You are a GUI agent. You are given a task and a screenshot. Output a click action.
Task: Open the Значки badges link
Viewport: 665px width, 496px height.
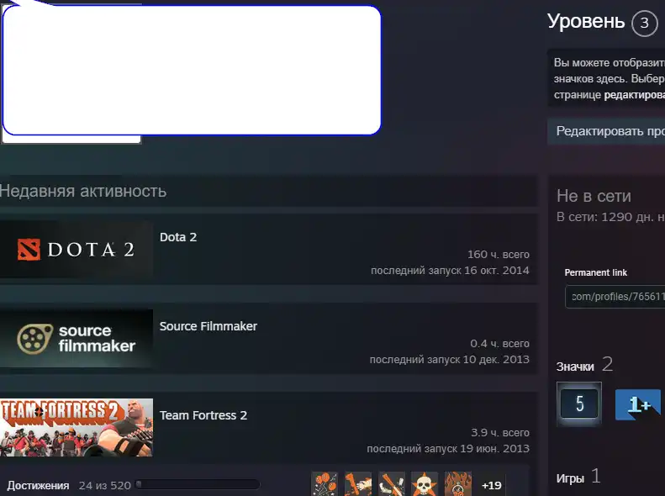click(x=575, y=367)
